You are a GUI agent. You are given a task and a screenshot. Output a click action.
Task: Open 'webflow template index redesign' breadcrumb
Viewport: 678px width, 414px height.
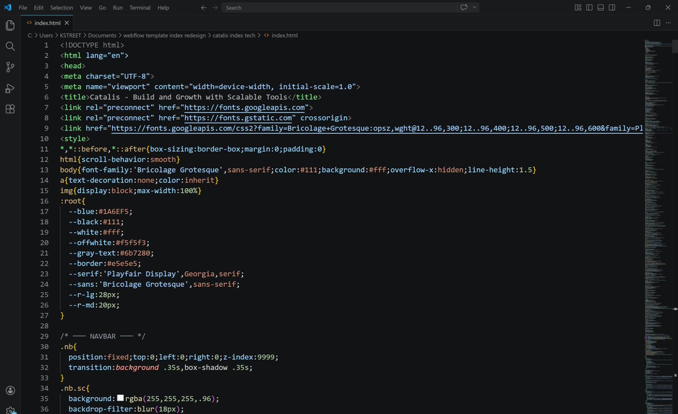pyautogui.click(x=165, y=35)
